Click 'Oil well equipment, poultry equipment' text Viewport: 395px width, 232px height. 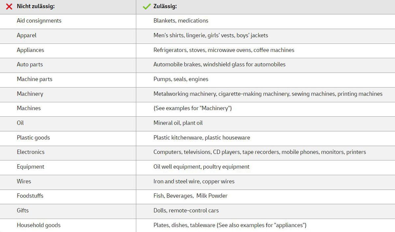pyautogui.click(x=201, y=167)
